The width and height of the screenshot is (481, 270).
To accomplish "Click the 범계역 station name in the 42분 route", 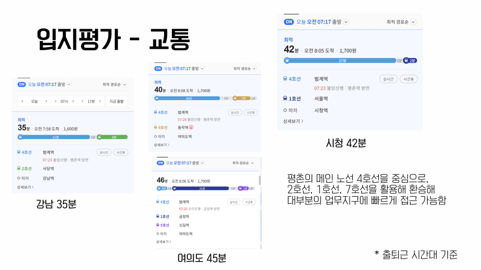I will coord(321,79).
